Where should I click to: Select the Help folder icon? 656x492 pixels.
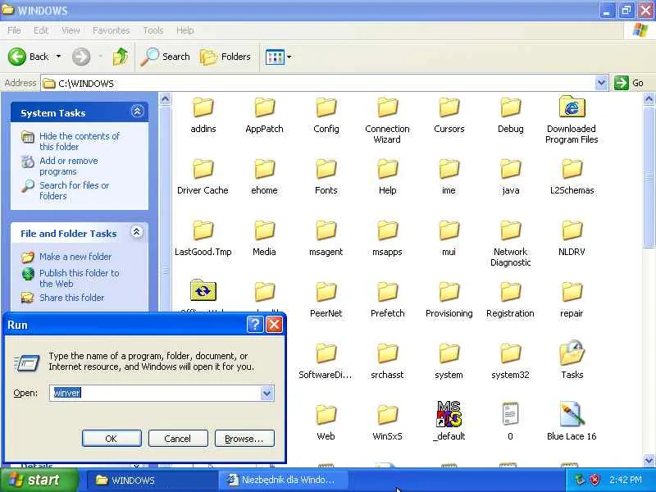[x=387, y=170]
